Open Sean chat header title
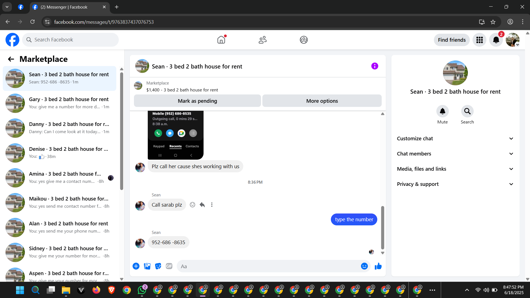This screenshot has height=298, width=530. pyautogui.click(x=197, y=66)
